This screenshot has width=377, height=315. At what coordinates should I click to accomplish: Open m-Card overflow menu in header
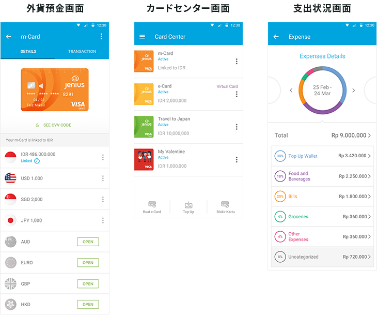(x=101, y=36)
